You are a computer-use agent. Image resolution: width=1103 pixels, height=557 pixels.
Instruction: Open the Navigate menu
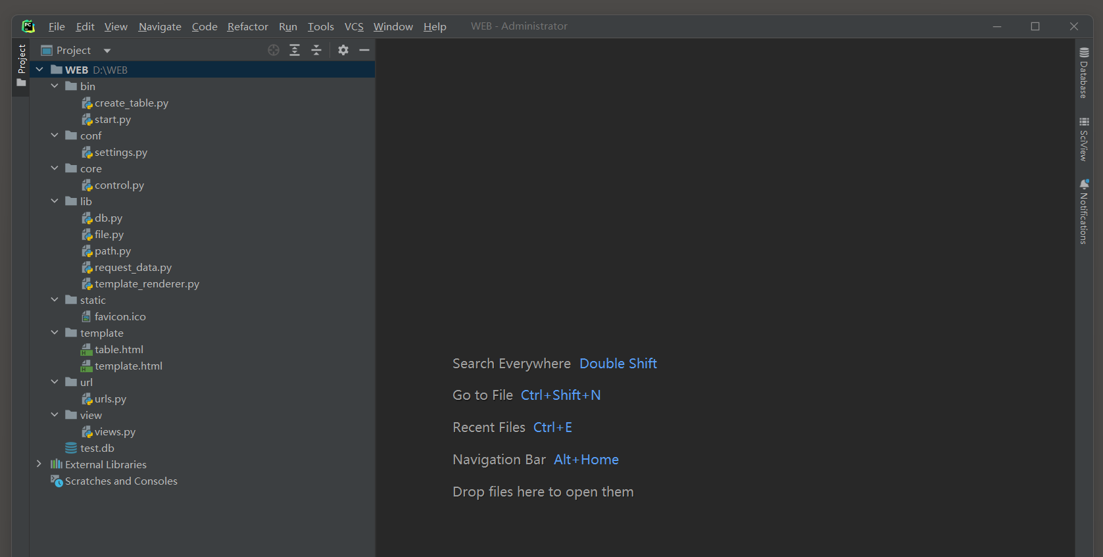160,26
